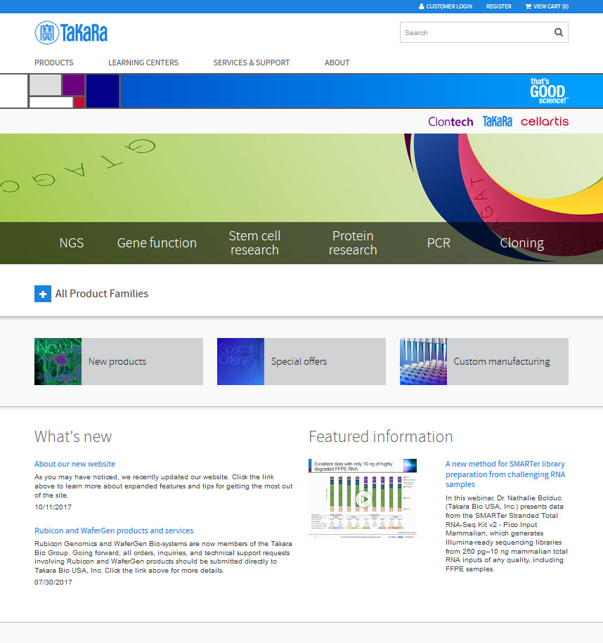
Task: Play the FFPE RNA webinar video
Action: [x=363, y=499]
